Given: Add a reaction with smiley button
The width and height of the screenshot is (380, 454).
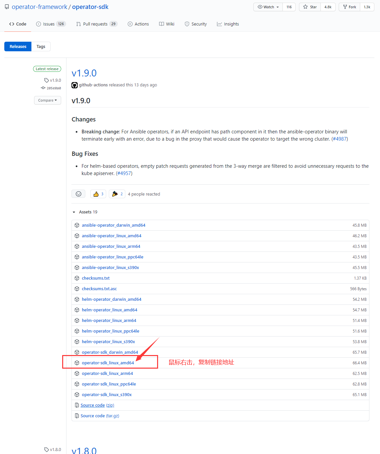Looking at the screenshot, I should [78, 194].
